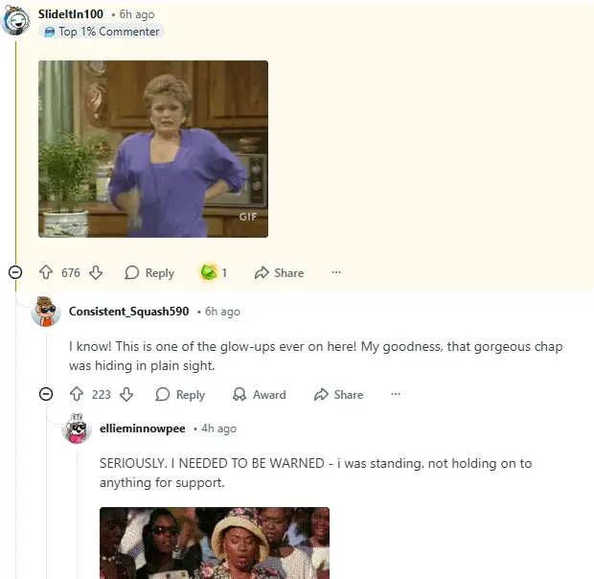
Task: Play the kitchen dancing GIF
Action: click(x=153, y=149)
